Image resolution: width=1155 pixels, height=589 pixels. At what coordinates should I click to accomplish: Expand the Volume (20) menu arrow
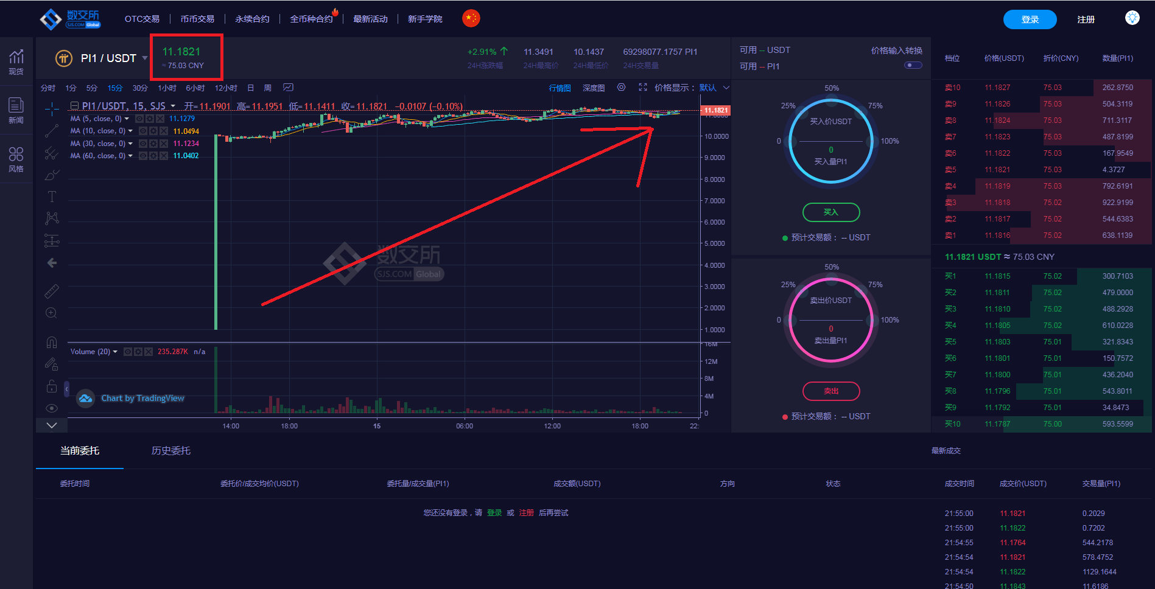point(115,352)
